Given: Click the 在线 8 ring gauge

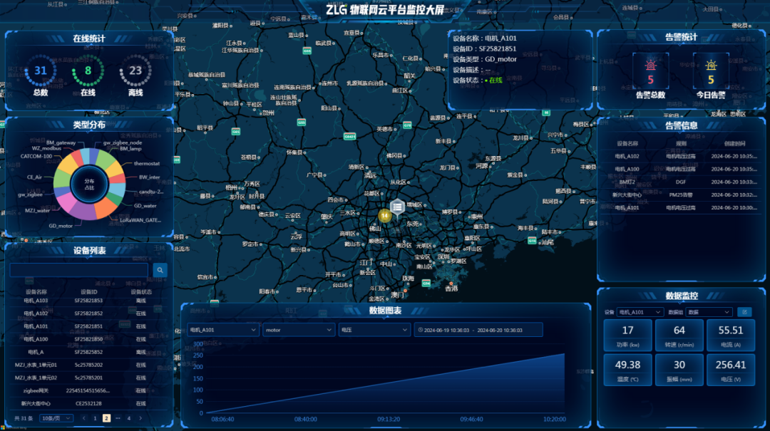Looking at the screenshot, I should 88,71.
